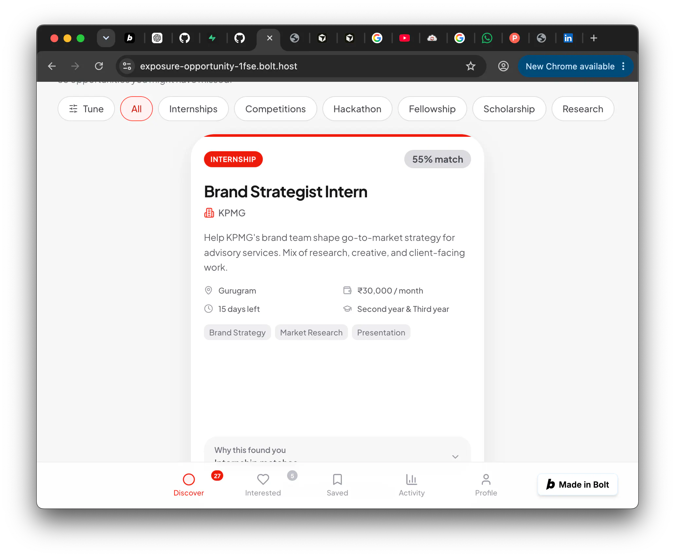View site information for bolt.host
675x557 pixels.
pos(127,66)
